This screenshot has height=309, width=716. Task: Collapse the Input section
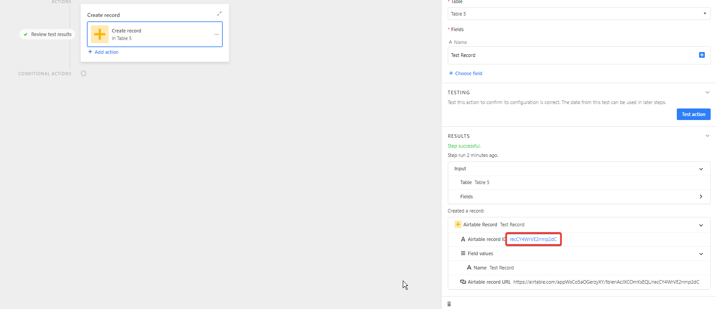coord(701,169)
